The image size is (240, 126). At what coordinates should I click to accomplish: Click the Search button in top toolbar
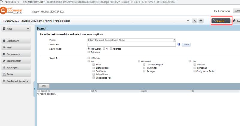click(221, 21)
